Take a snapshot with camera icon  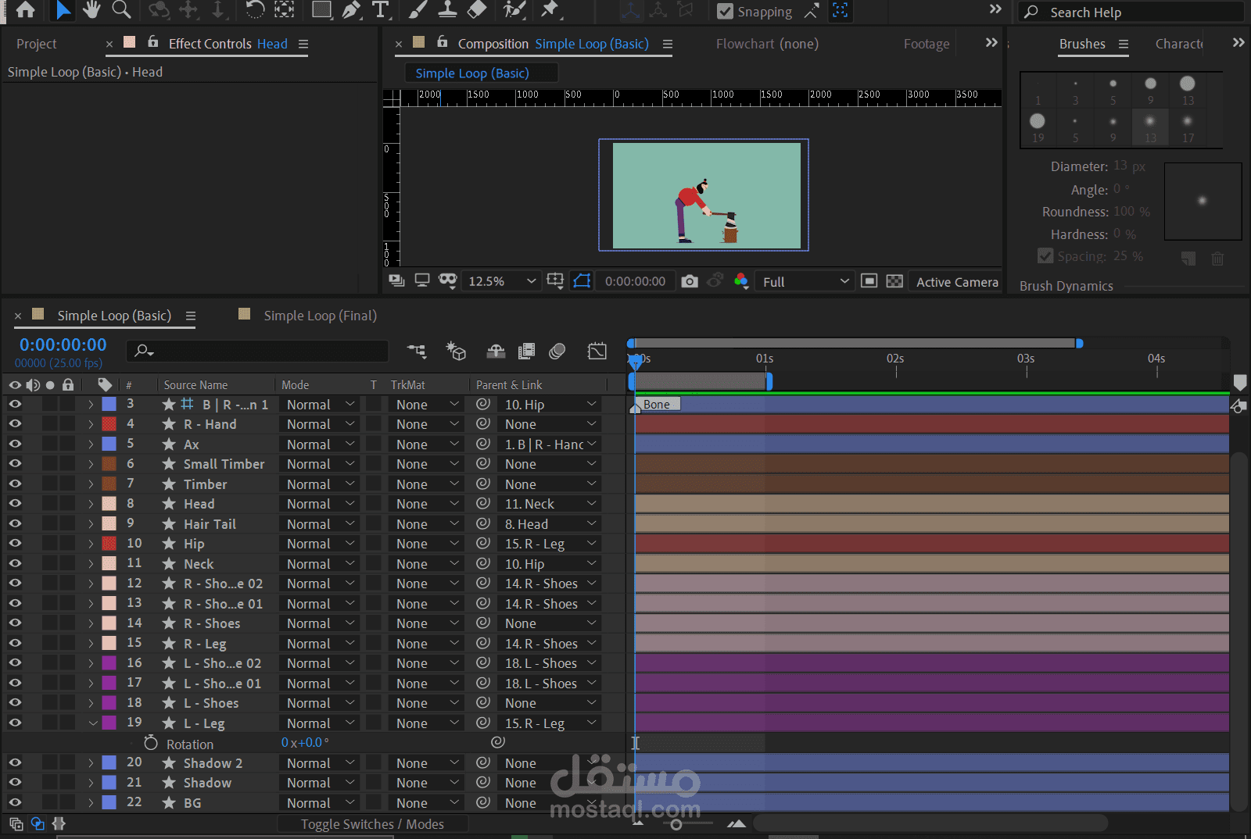tap(689, 281)
